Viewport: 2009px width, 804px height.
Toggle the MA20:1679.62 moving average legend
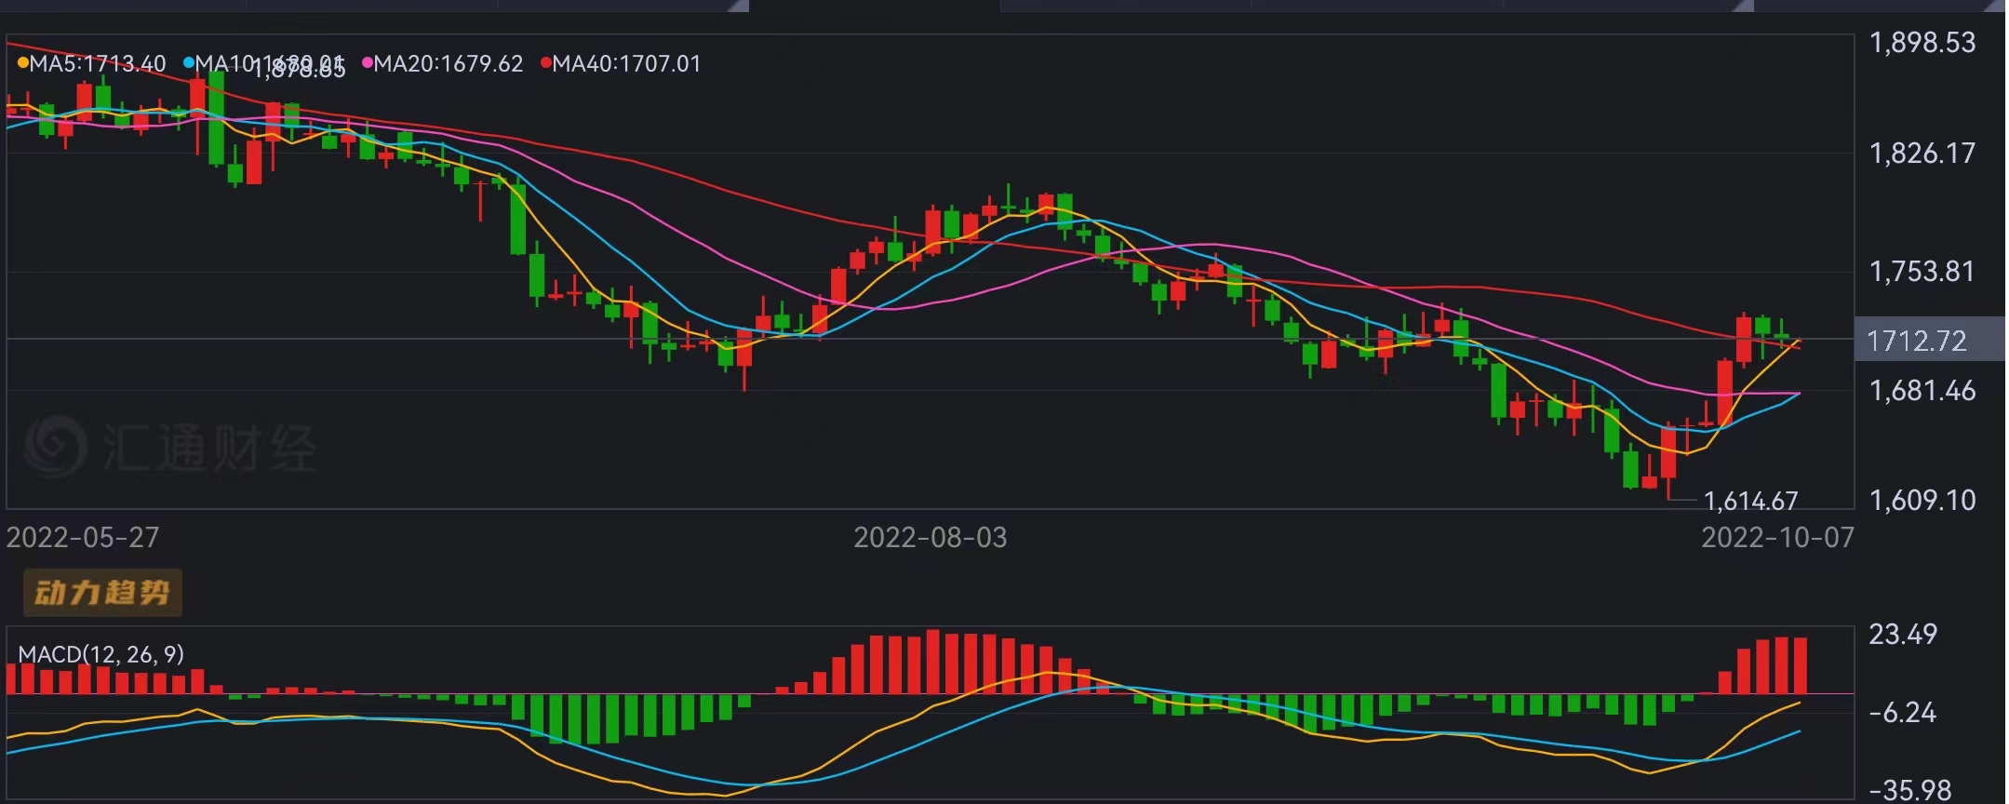click(443, 63)
